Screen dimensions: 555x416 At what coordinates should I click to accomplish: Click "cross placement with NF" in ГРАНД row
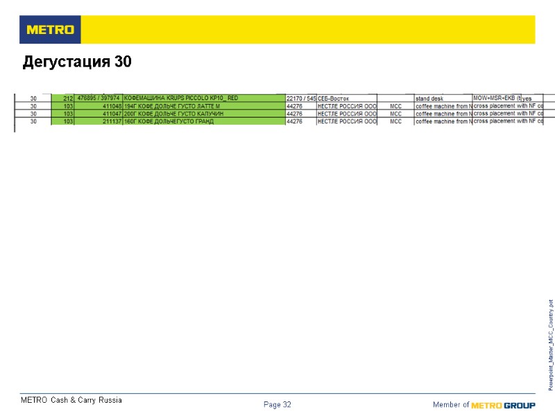508,121
